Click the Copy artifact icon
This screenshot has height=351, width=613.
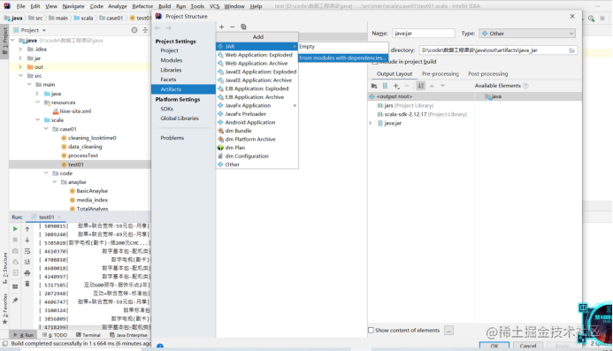pos(243,27)
